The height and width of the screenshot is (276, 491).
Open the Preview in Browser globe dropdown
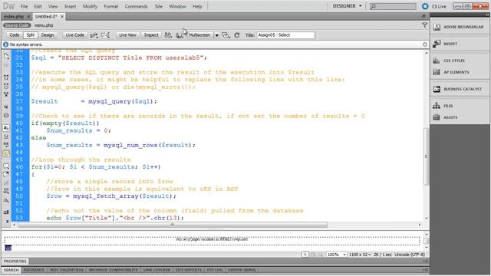(x=179, y=35)
